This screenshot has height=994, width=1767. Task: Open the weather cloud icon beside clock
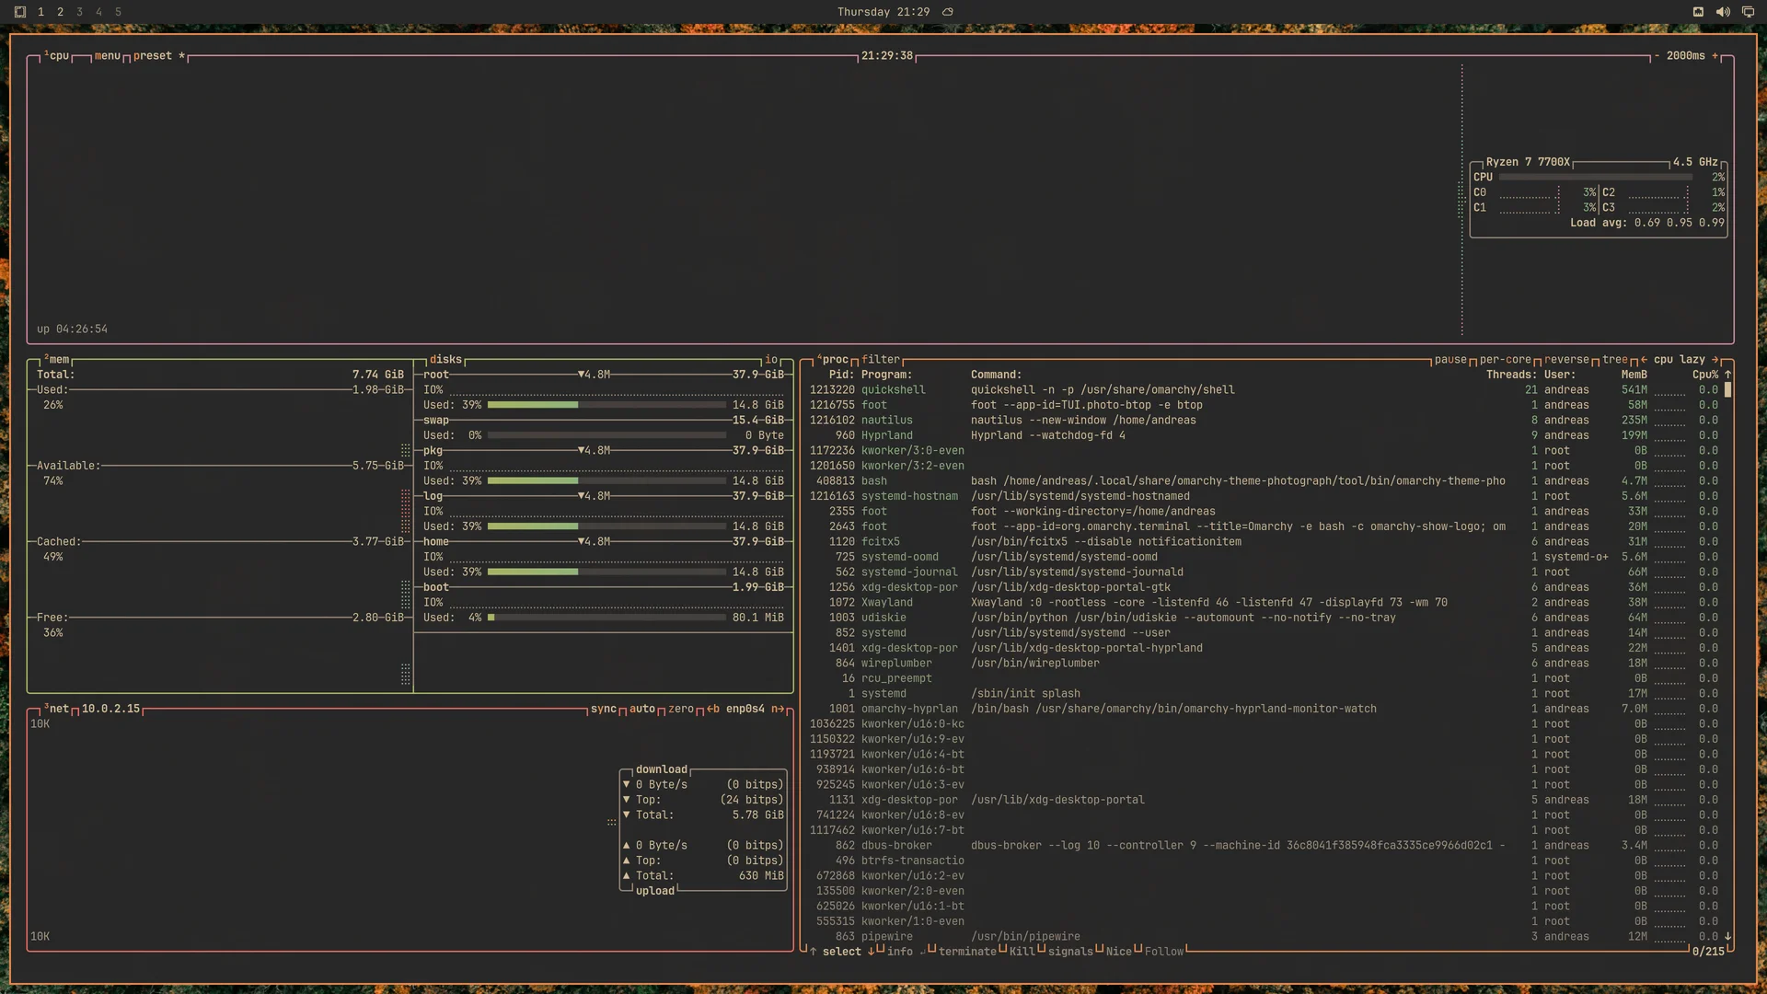pos(948,12)
